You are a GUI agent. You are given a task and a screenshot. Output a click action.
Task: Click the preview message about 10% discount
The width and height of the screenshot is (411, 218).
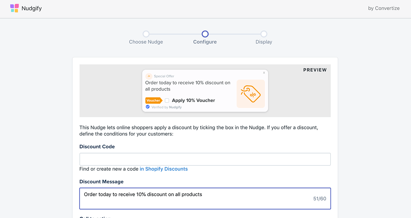click(188, 86)
